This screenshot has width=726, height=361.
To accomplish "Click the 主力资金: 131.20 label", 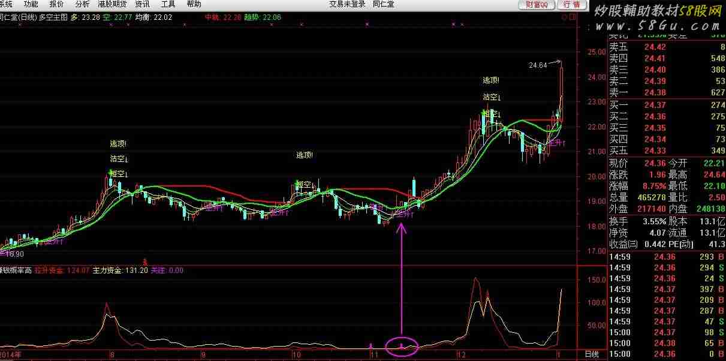I will click(121, 270).
